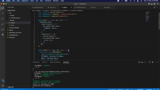Expand the node_modules folder
The width and height of the screenshot is (160, 90).
click(x=14, y=28)
